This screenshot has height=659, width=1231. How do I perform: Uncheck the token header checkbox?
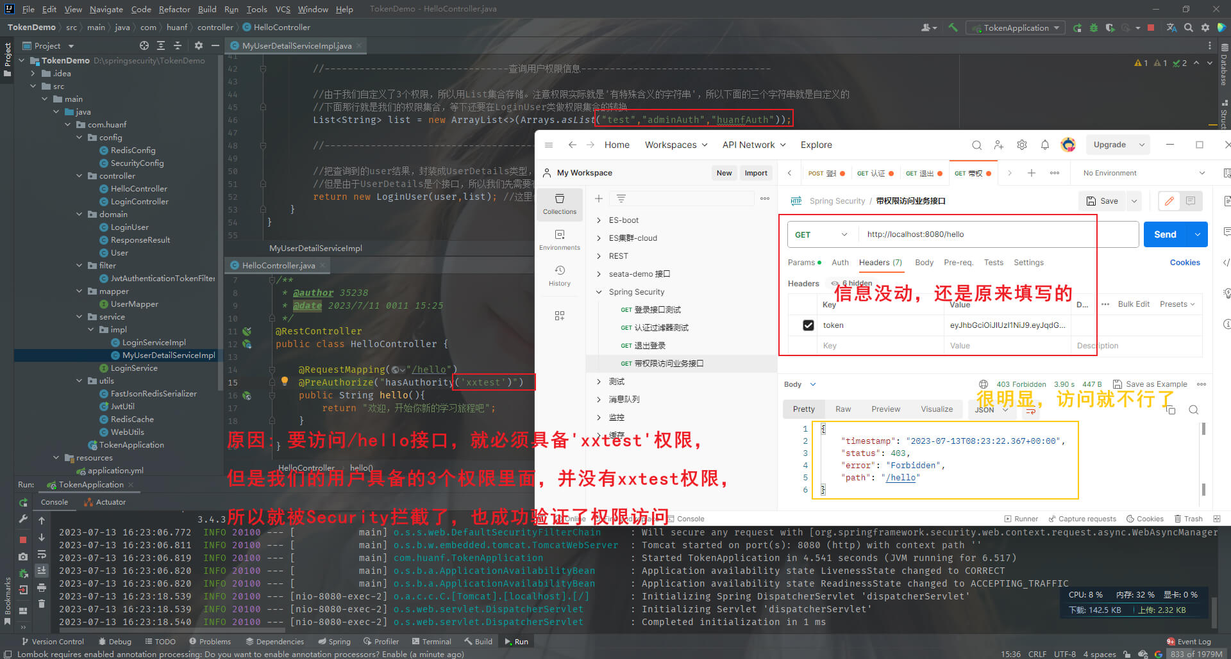tap(808, 325)
